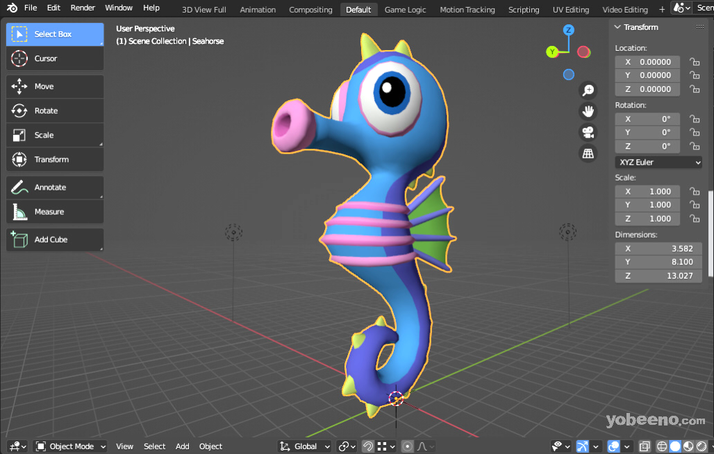Click the green Y axis gizmo ball
Screen dimensions: 714x454
point(552,51)
